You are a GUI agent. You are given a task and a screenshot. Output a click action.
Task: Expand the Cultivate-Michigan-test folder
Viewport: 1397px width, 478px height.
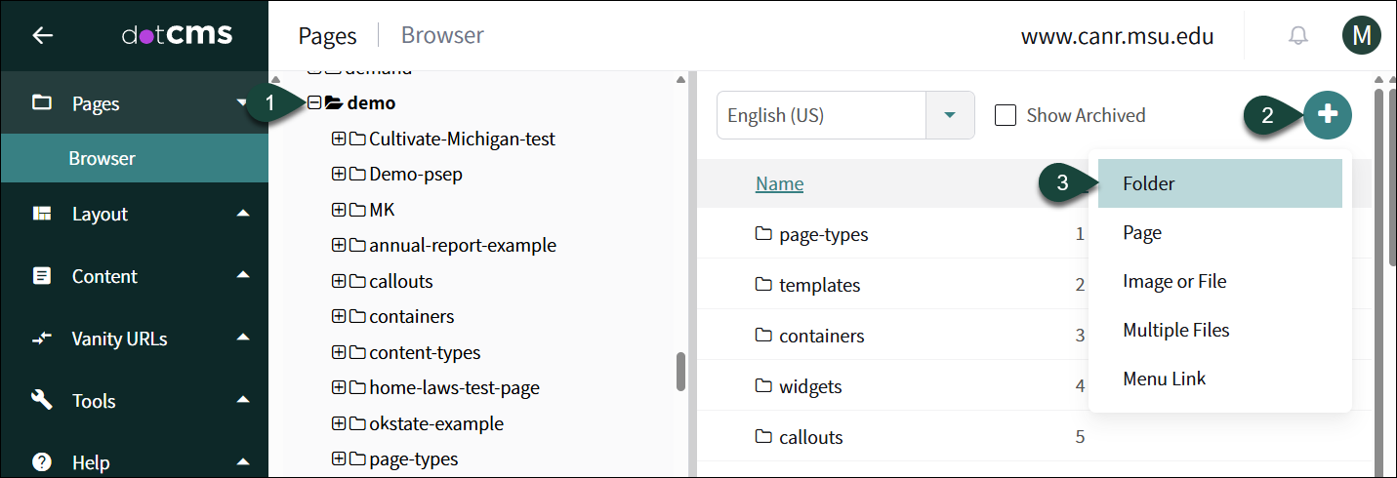pos(339,139)
